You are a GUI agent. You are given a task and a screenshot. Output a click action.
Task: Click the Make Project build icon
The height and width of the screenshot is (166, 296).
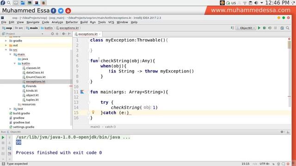[232, 28]
